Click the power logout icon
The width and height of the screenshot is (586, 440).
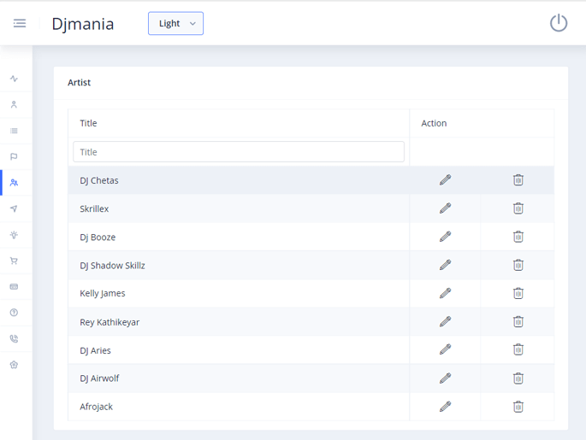coord(558,23)
